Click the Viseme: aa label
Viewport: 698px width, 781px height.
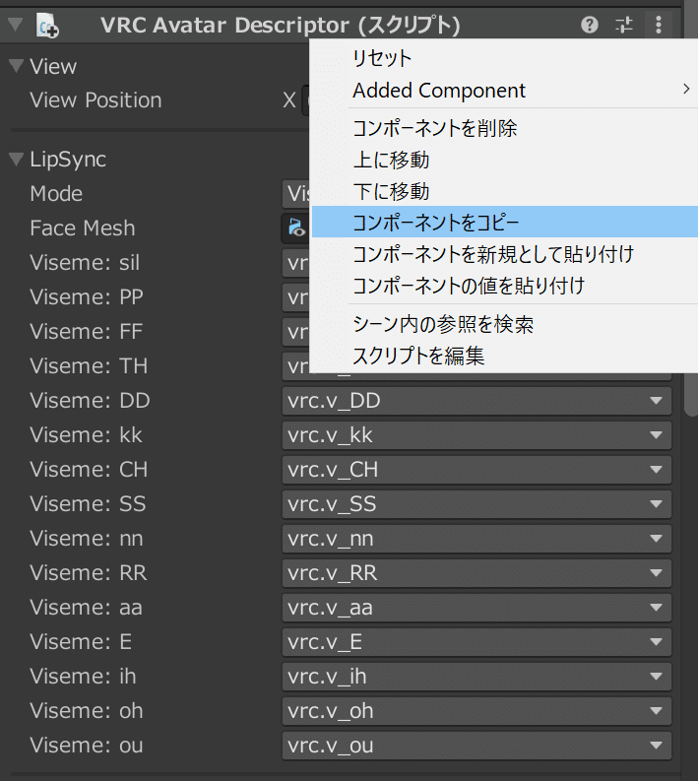click(x=86, y=607)
